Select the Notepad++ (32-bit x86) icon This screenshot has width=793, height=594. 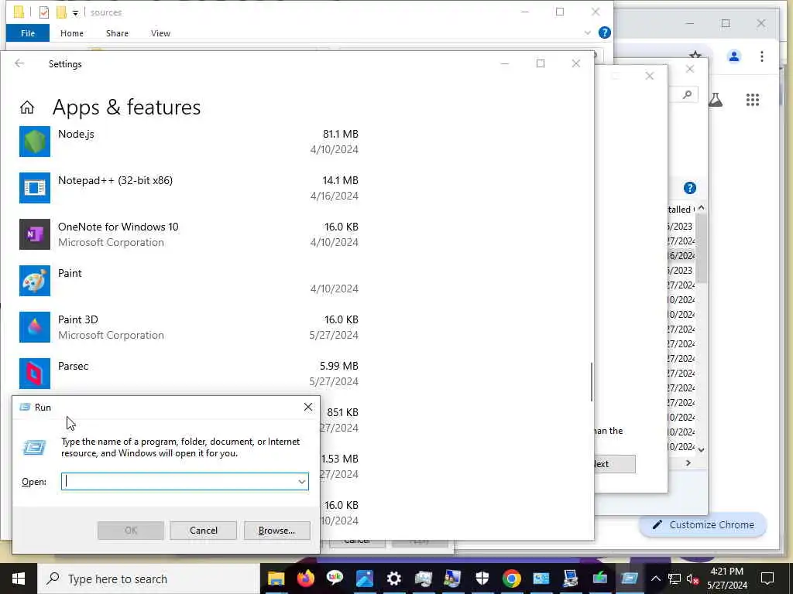point(34,188)
